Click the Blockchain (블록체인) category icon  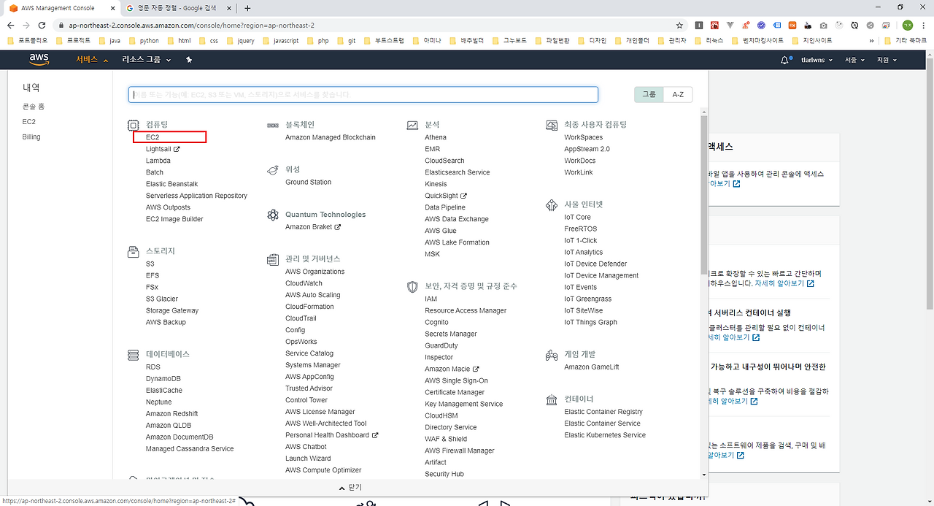coord(272,126)
